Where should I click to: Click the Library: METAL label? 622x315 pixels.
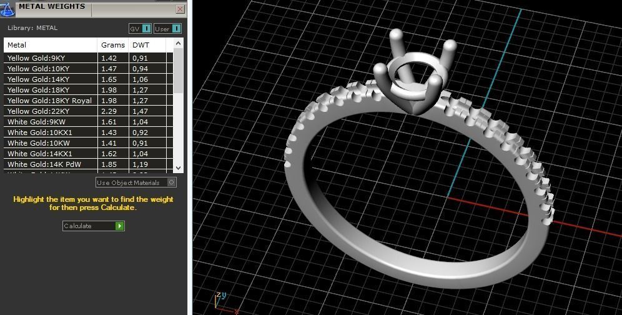tap(32, 27)
